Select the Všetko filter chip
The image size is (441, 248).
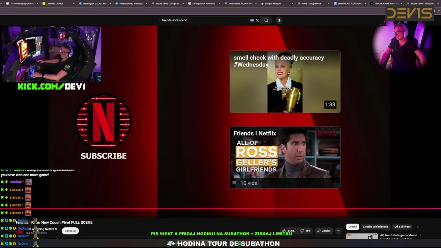point(352,227)
